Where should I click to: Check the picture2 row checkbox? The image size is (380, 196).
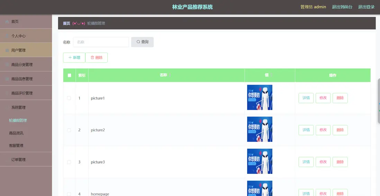click(69, 130)
